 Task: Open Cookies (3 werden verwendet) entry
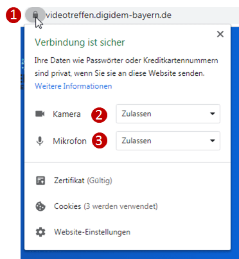(106, 206)
